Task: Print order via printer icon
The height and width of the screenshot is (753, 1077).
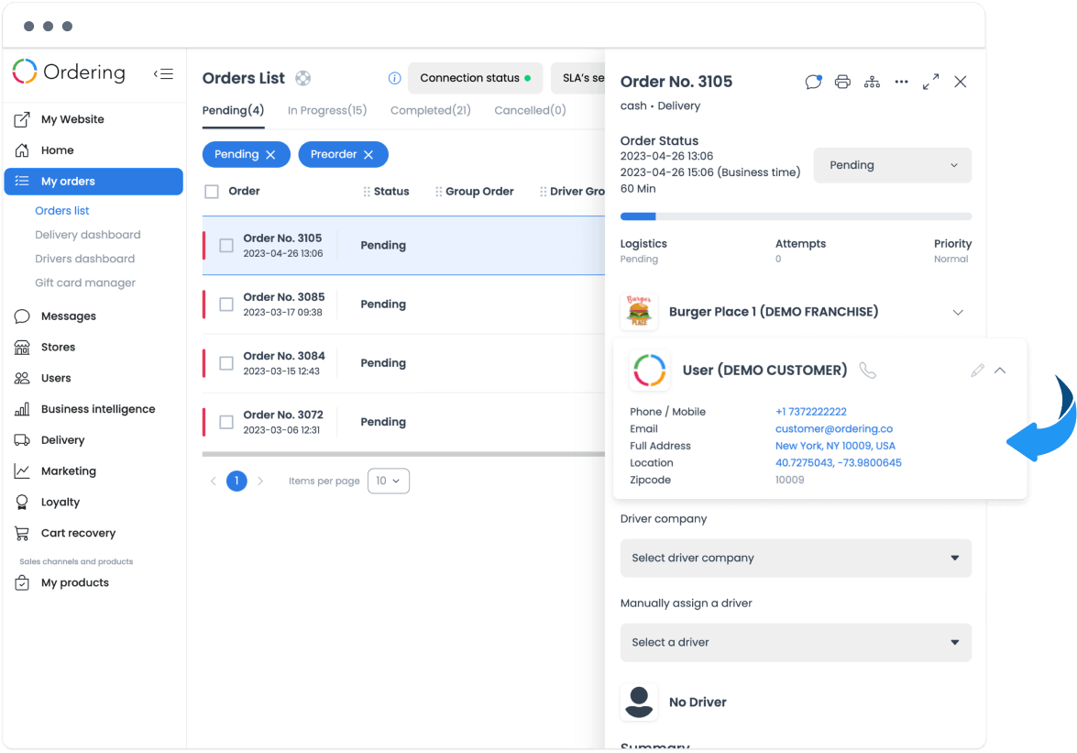Action: [x=842, y=82]
